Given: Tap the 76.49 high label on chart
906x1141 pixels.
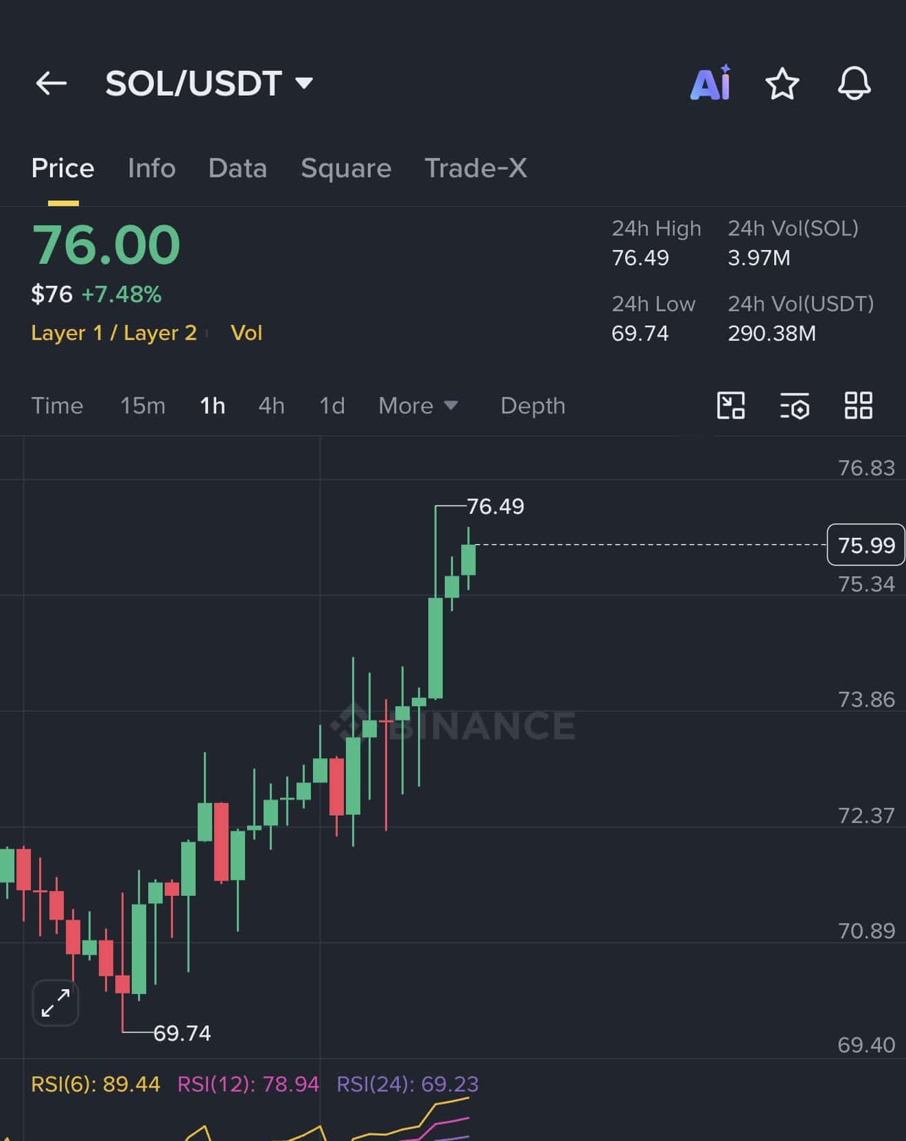Looking at the screenshot, I should pos(496,506).
